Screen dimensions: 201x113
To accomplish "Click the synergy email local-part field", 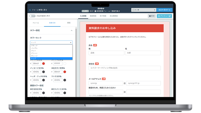I will (x=106, y=83).
